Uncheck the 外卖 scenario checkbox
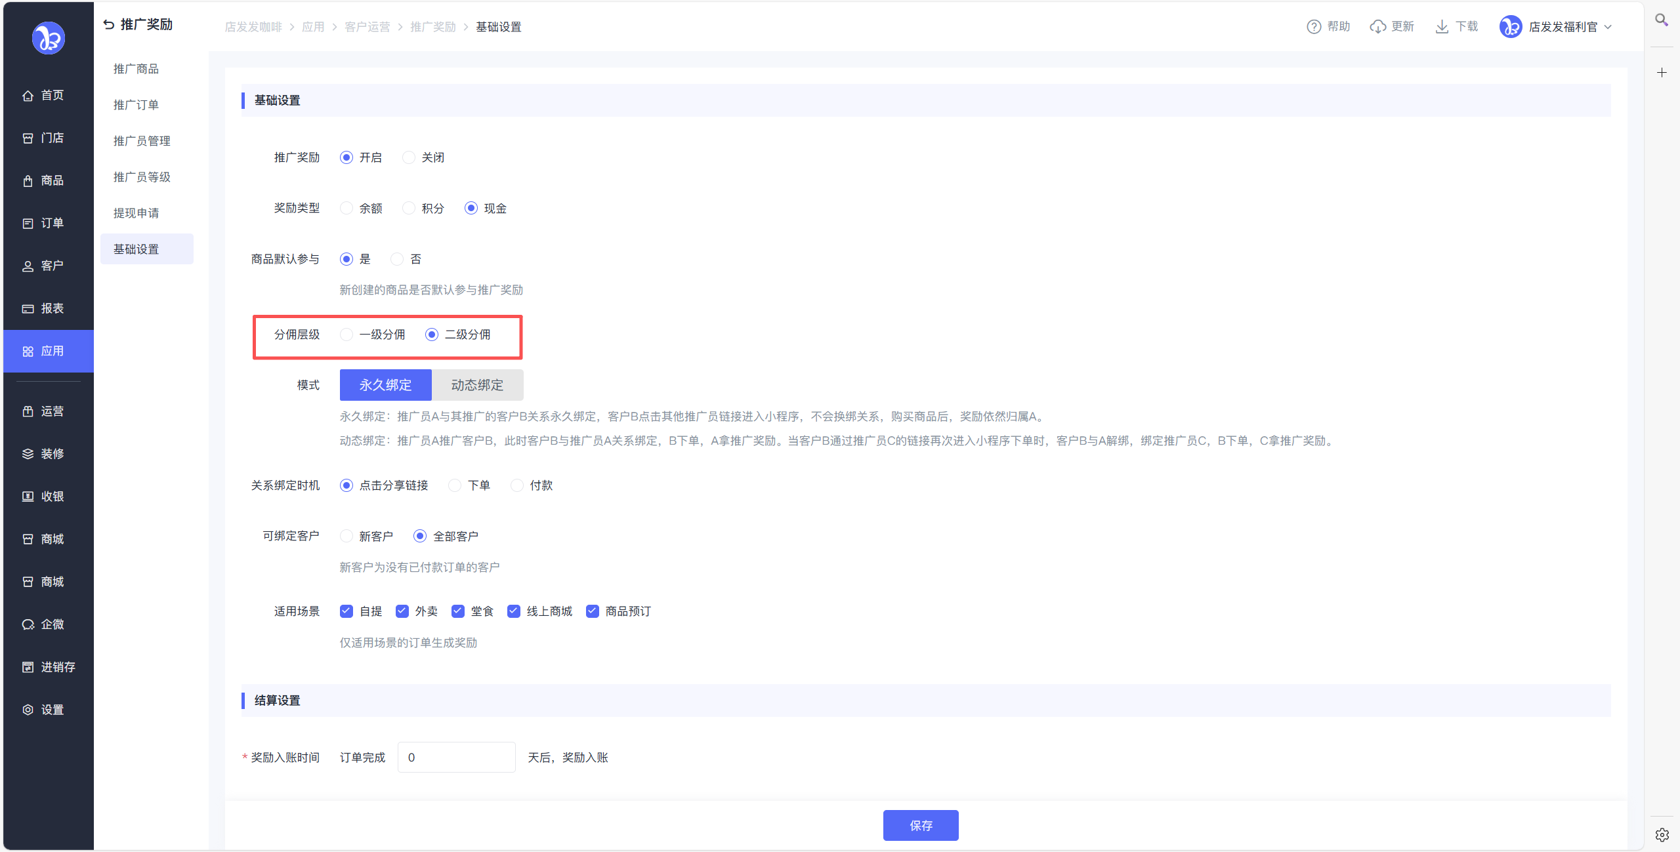The image size is (1680, 852). click(402, 611)
